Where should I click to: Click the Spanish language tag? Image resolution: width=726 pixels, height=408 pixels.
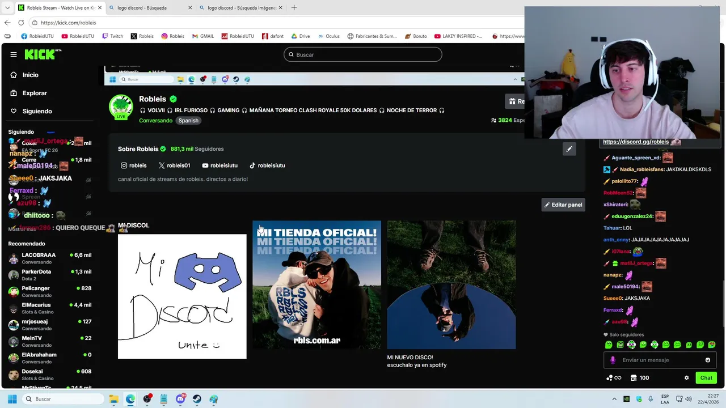click(188, 121)
